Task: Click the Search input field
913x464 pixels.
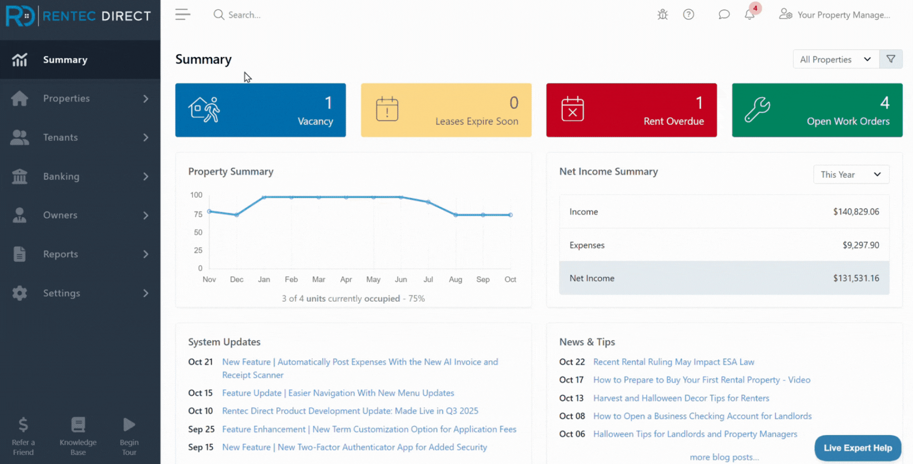Action: (x=245, y=15)
